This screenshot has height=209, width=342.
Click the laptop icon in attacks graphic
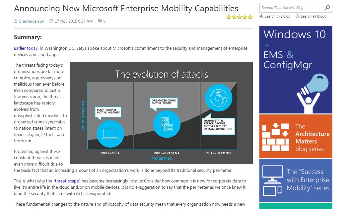click(110, 134)
